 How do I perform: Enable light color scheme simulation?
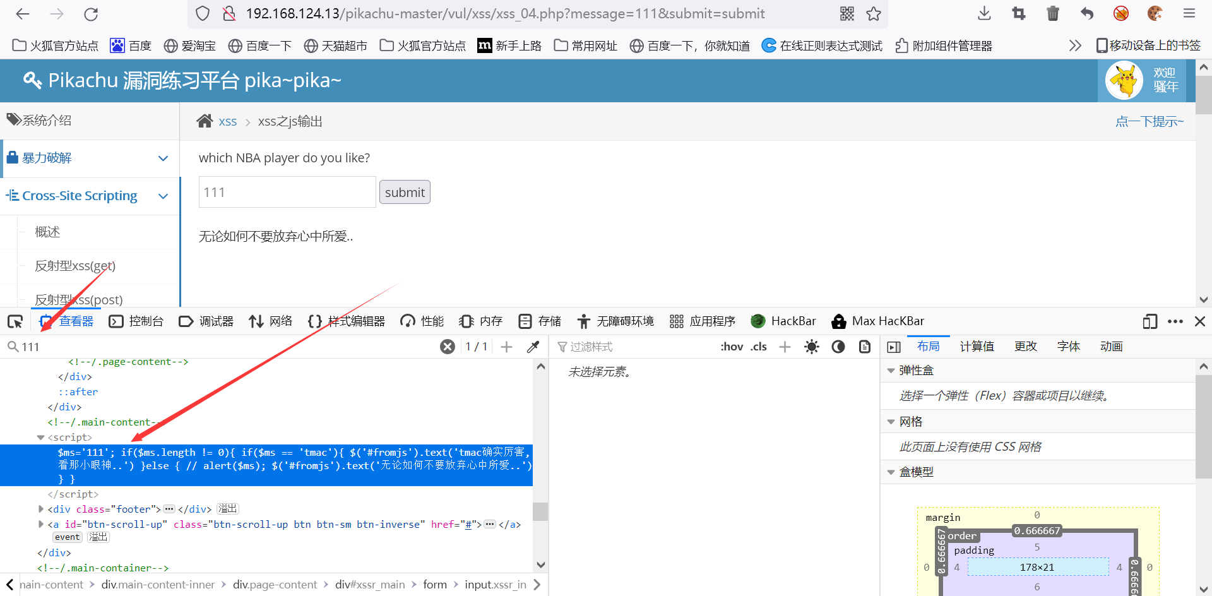812,347
